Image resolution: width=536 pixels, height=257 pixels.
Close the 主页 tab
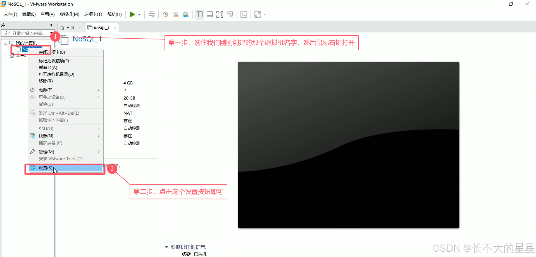[x=80, y=28]
